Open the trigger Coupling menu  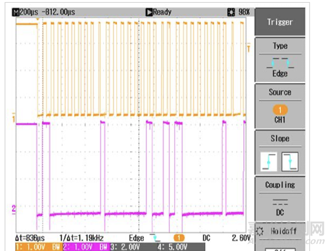280,185
